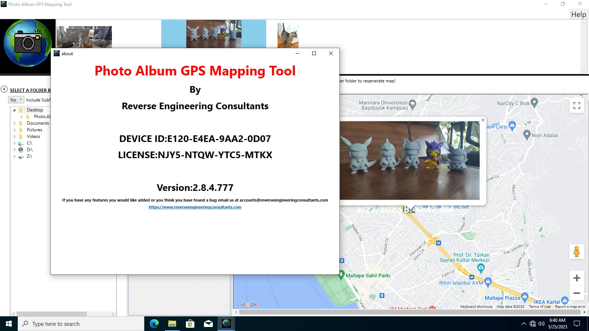
Task: Zoom out on the map
Action: tap(577, 293)
